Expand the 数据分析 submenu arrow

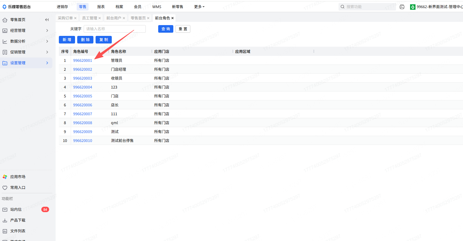[47, 41]
